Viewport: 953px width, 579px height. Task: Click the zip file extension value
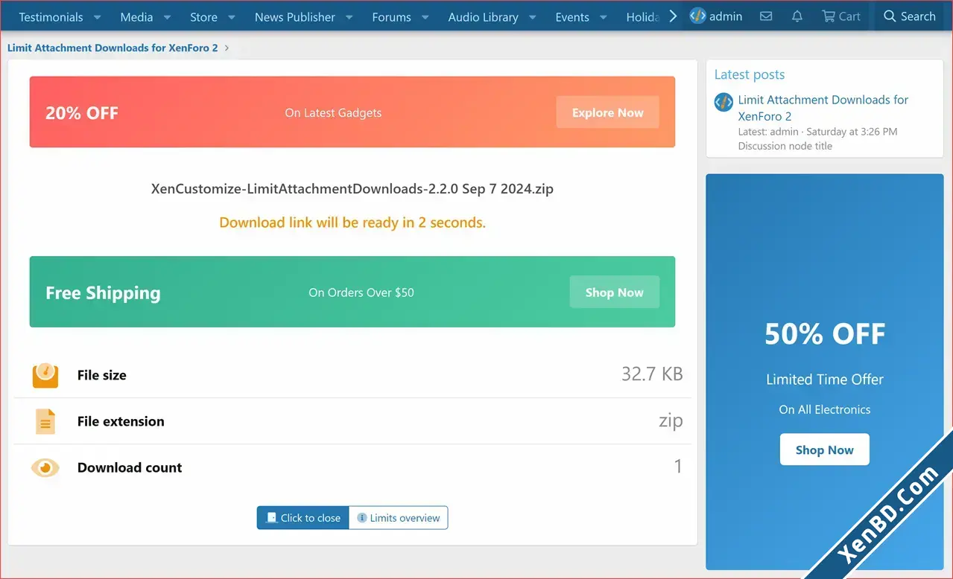[x=671, y=420]
